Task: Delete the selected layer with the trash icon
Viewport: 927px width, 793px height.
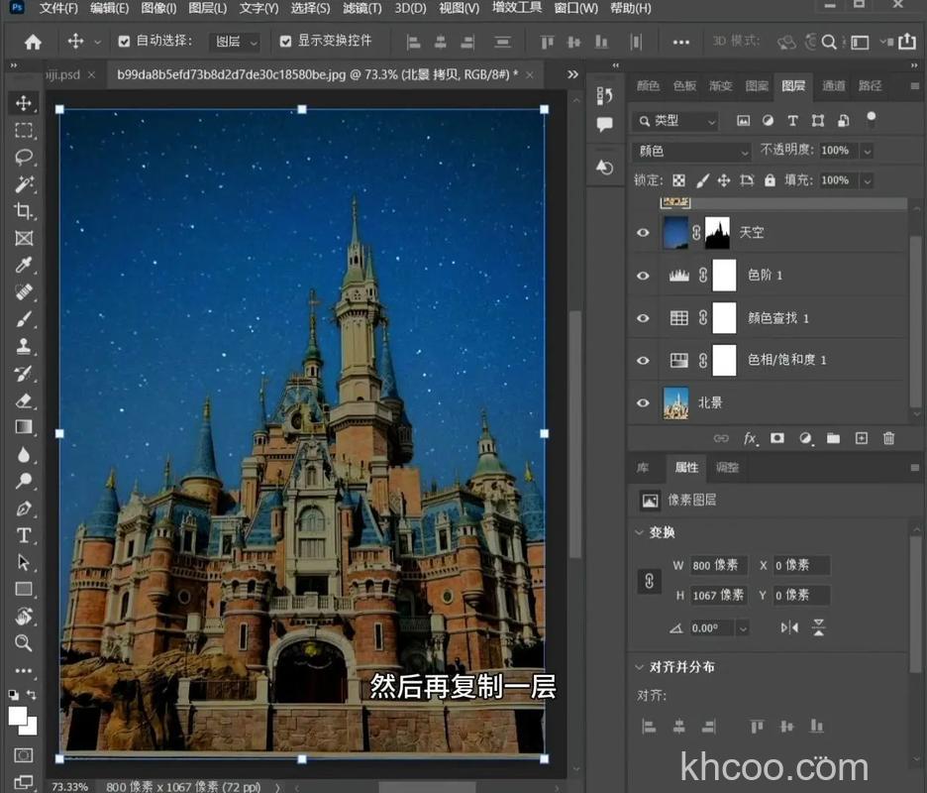Action: 888,437
